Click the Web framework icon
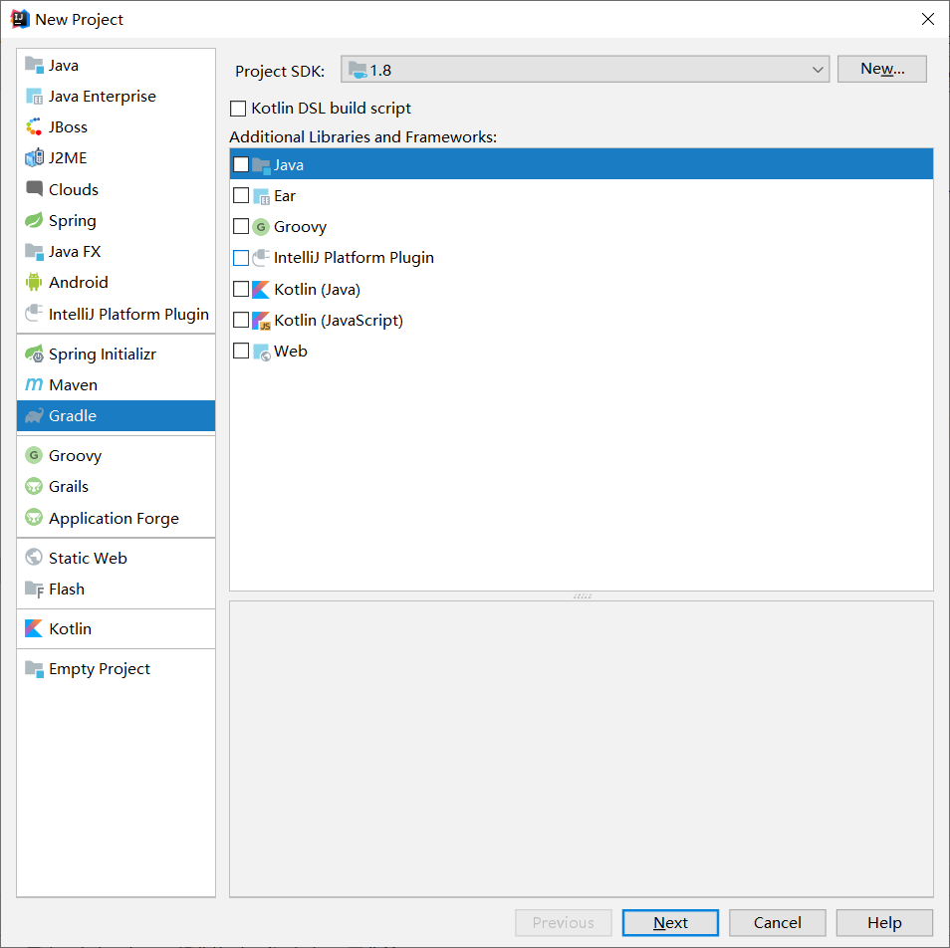The width and height of the screenshot is (950, 948). tap(261, 352)
